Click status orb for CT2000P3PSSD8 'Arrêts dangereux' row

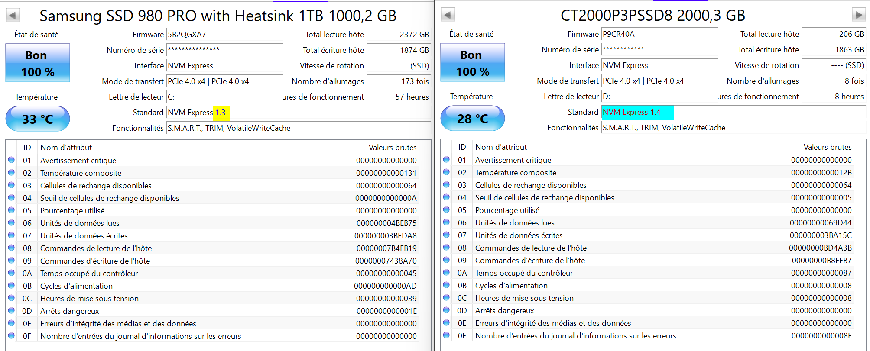point(447,310)
